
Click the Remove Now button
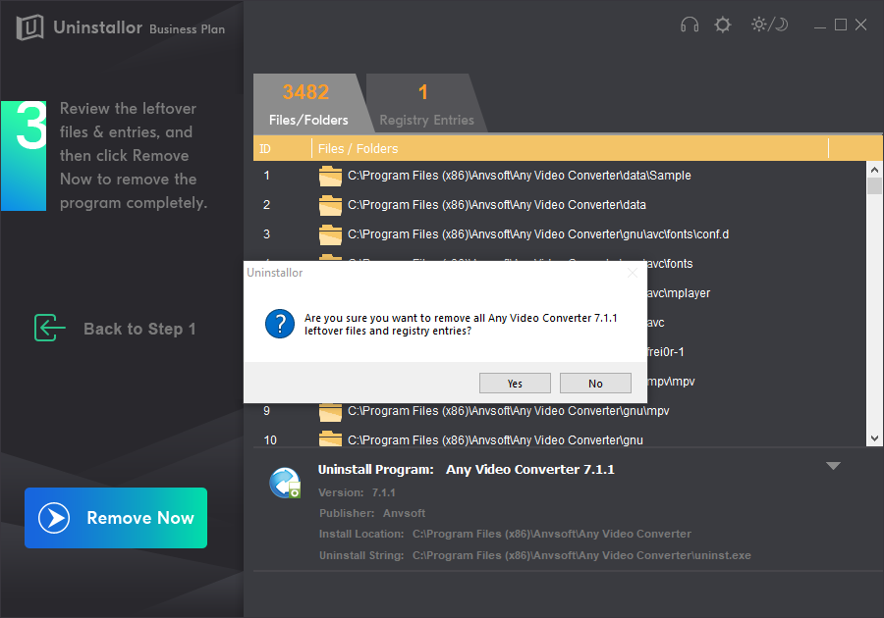(116, 518)
